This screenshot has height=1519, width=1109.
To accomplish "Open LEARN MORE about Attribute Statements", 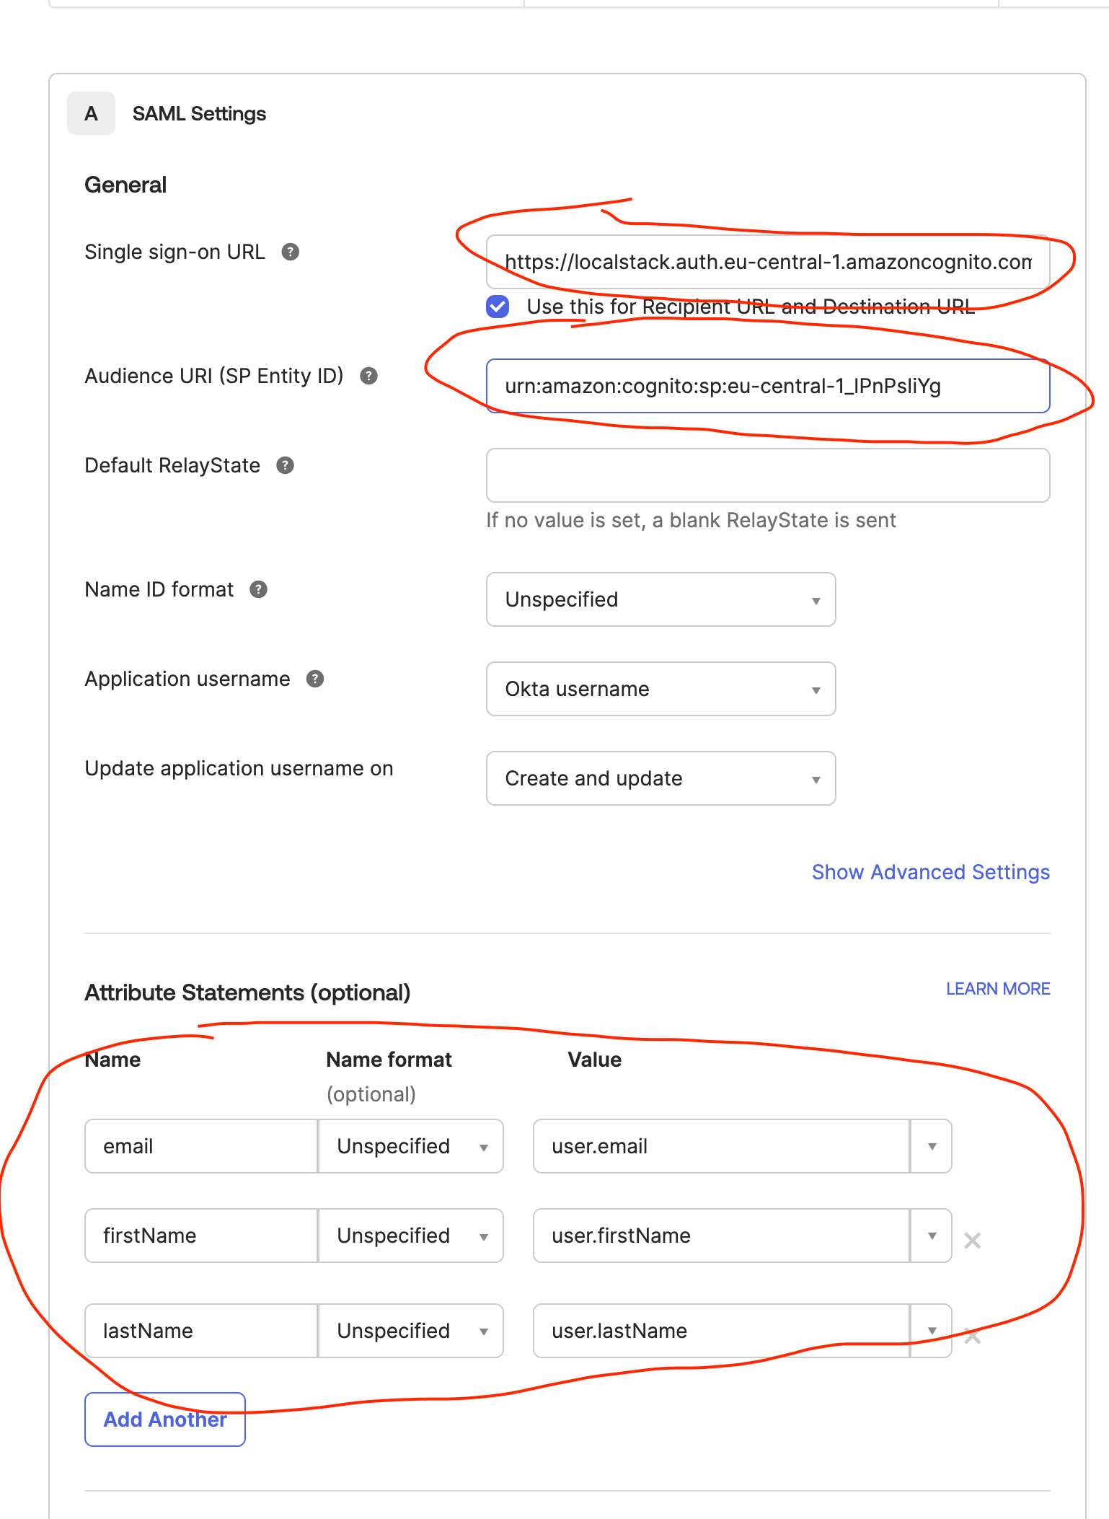I will click(x=998, y=988).
